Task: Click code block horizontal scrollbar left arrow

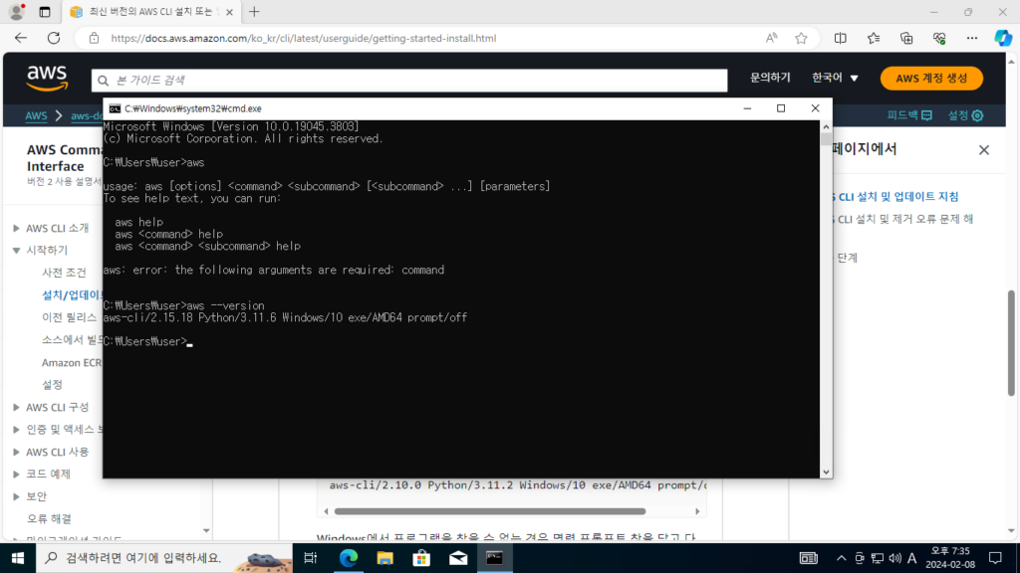Action: (327, 511)
